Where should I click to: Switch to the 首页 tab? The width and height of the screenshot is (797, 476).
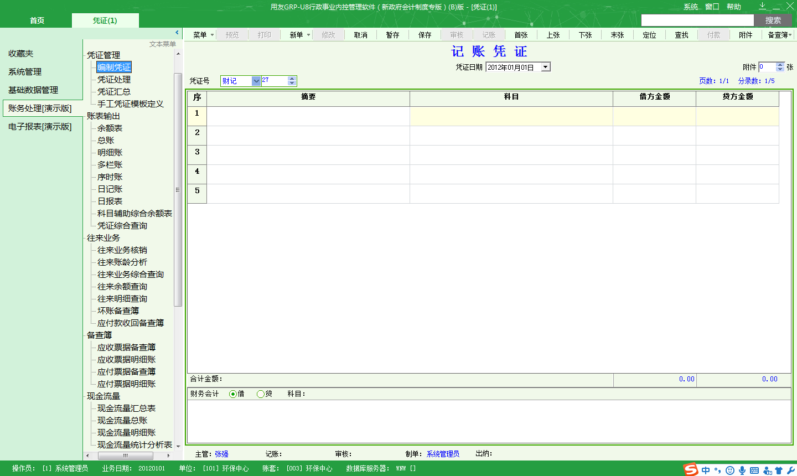pos(37,20)
